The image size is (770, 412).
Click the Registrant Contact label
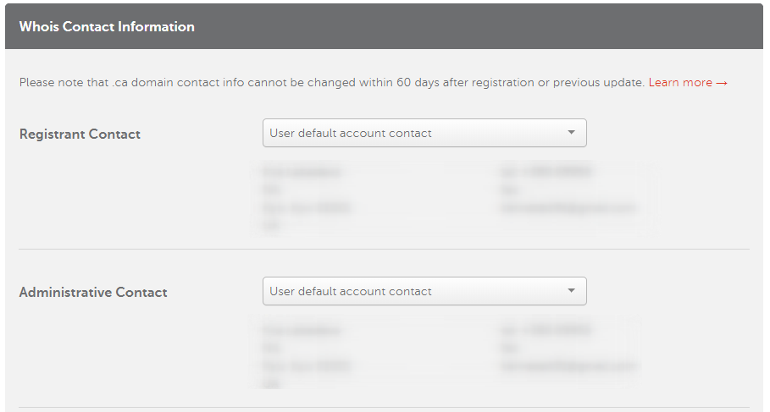pos(80,134)
